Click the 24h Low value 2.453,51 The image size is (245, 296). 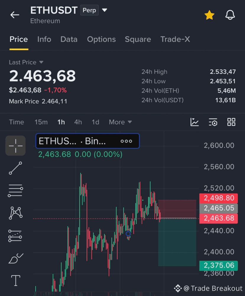tap(223, 81)
